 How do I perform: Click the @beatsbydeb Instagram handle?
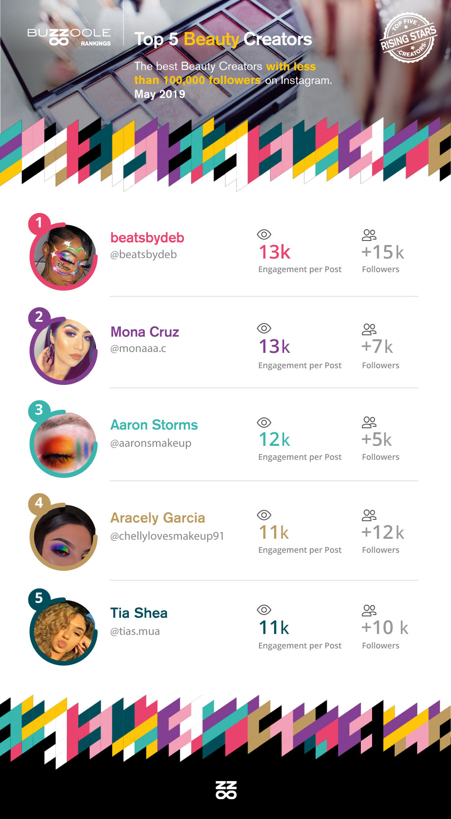(143, 254)
